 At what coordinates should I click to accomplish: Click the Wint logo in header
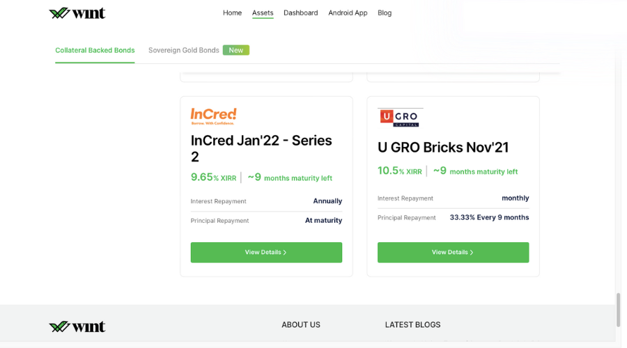[77, 13]
